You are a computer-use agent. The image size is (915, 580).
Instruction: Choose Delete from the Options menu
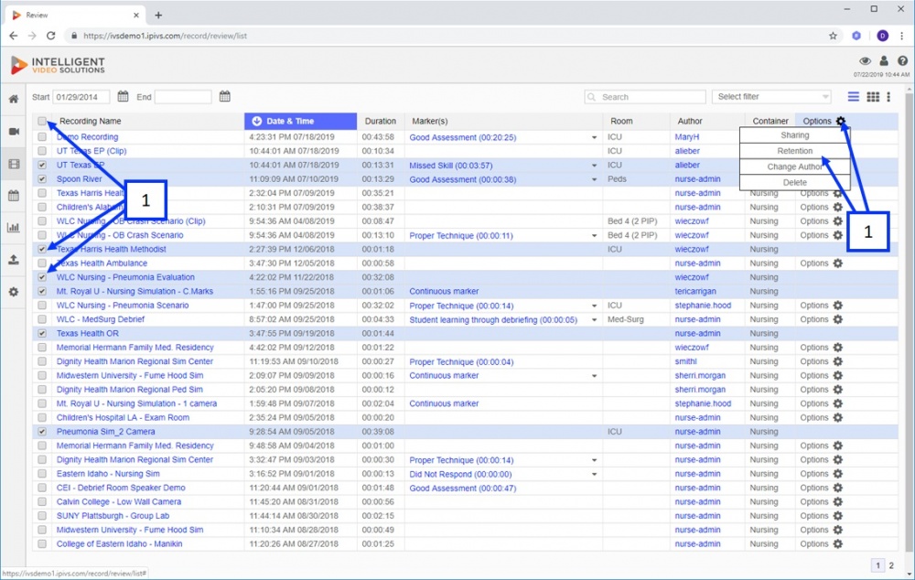tap(795, 182)
